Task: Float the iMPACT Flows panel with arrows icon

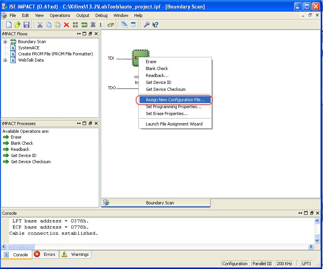Action: (x=79, y=34)
